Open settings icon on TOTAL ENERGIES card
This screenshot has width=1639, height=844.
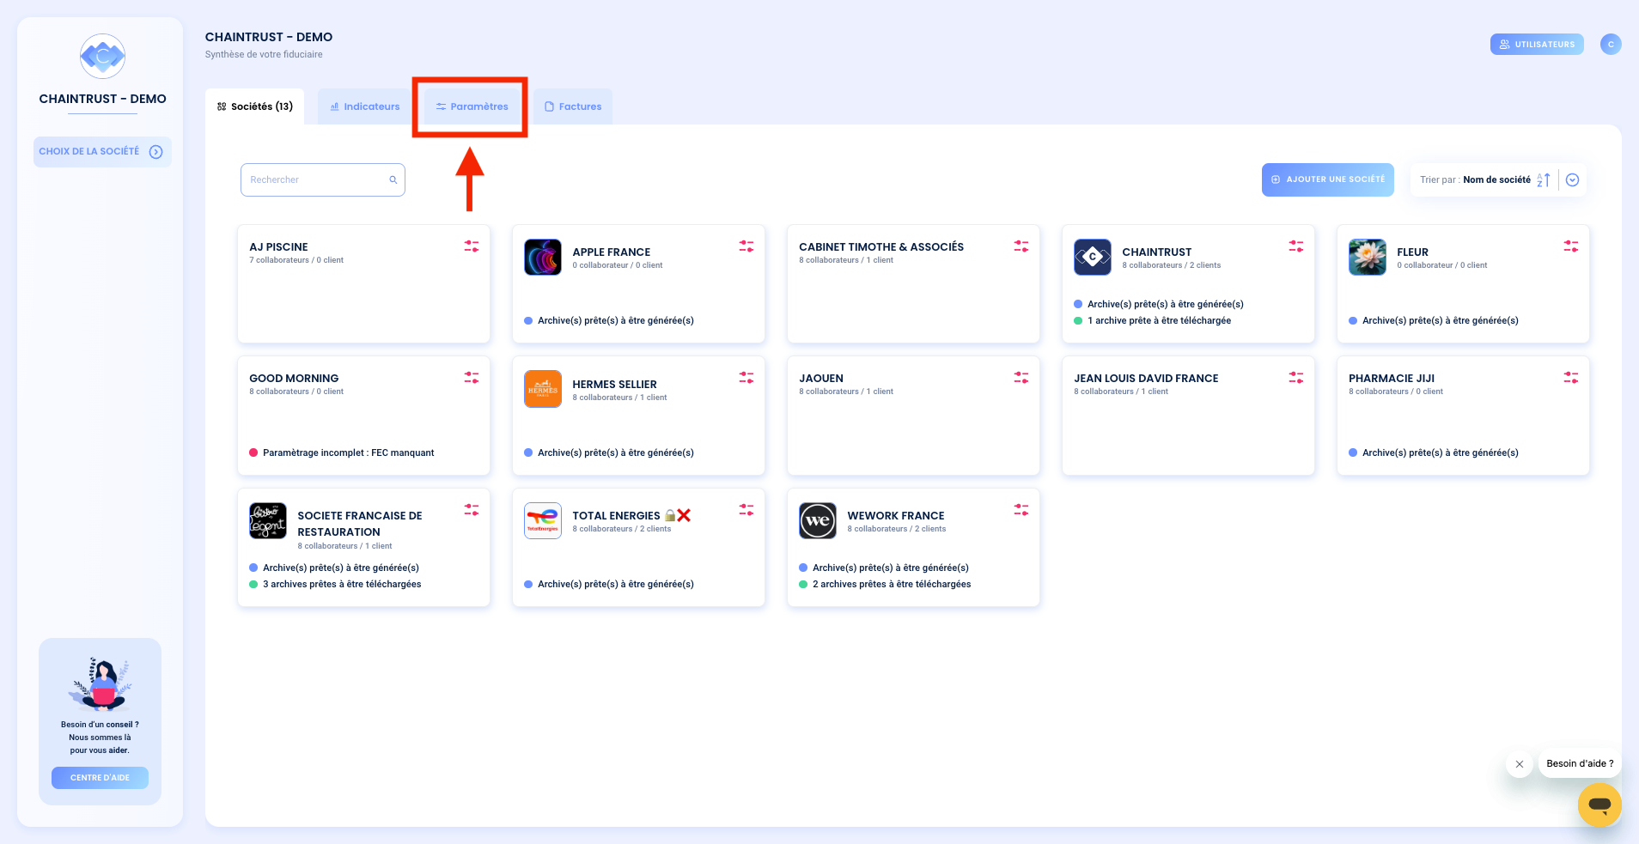click(746, 510)
